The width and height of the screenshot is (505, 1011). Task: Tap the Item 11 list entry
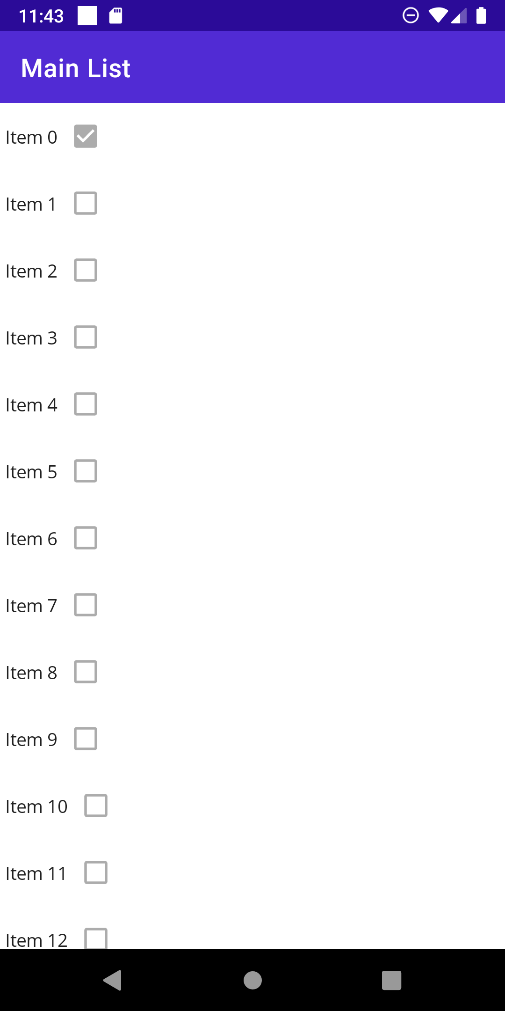point(36,872)
